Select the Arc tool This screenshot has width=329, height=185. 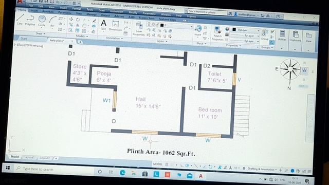point(52,22)
